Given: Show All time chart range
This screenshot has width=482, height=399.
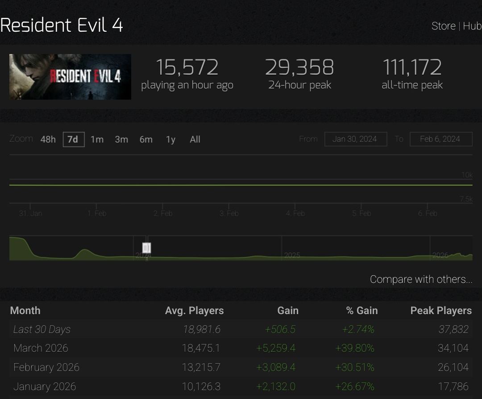Looking at the screenshot, I should [x=195, y=139].
